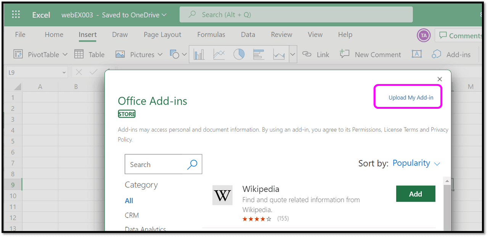The image size is (488, 237).
Task: Expand the Pictures dropdown arrow
Action: 160,54
